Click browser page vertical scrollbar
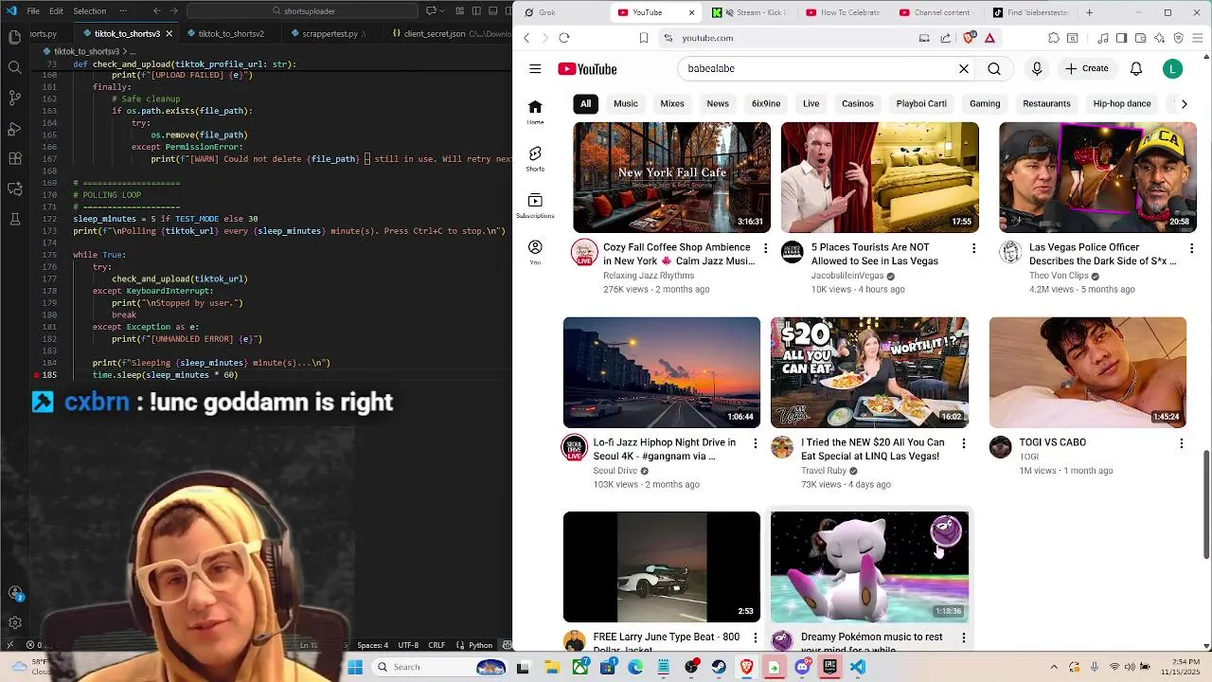This screenshot has width=1212, height=682. point(1206,504)
